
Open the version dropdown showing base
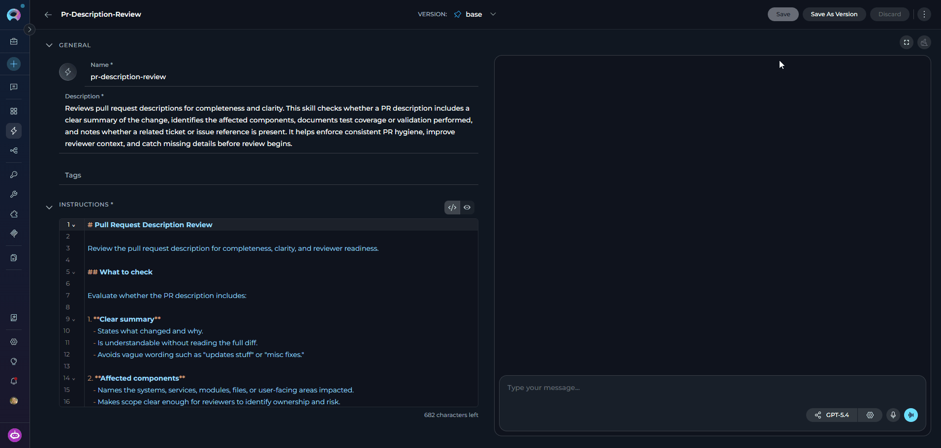tap(475, 14)
